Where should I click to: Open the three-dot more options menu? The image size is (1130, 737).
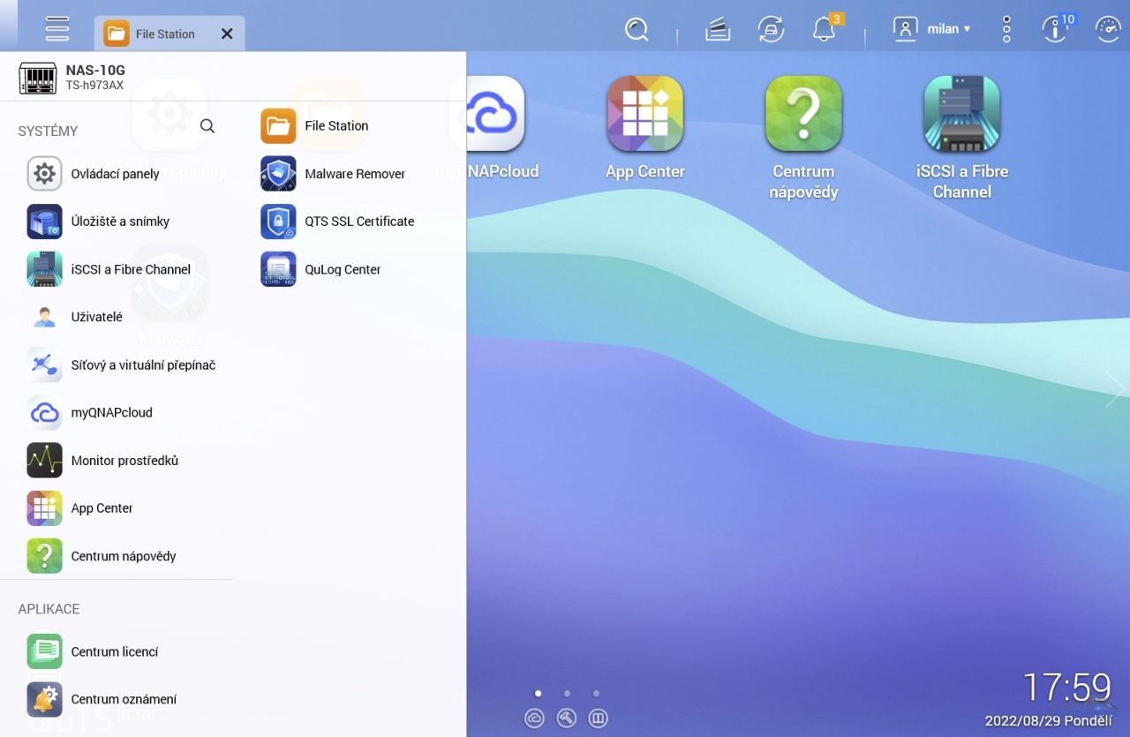(1006, 29)
